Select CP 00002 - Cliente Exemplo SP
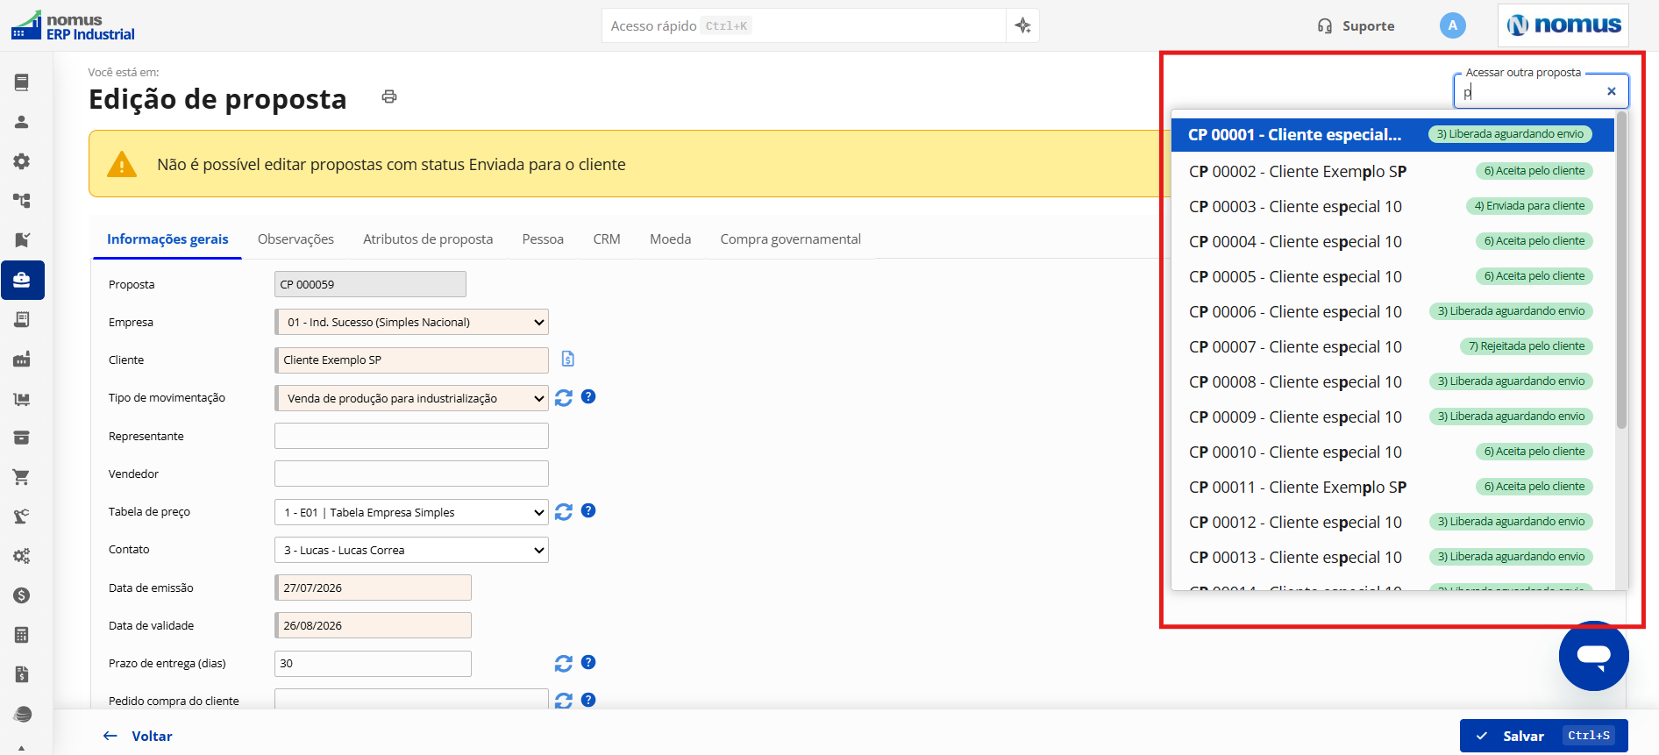Screen dimensions: 1659x755 (x=1392, y=171)
